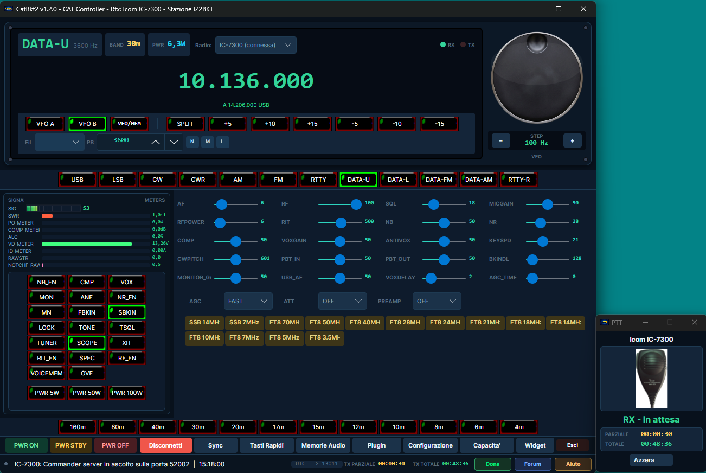Increase step with the plus button

click(572, 140)
